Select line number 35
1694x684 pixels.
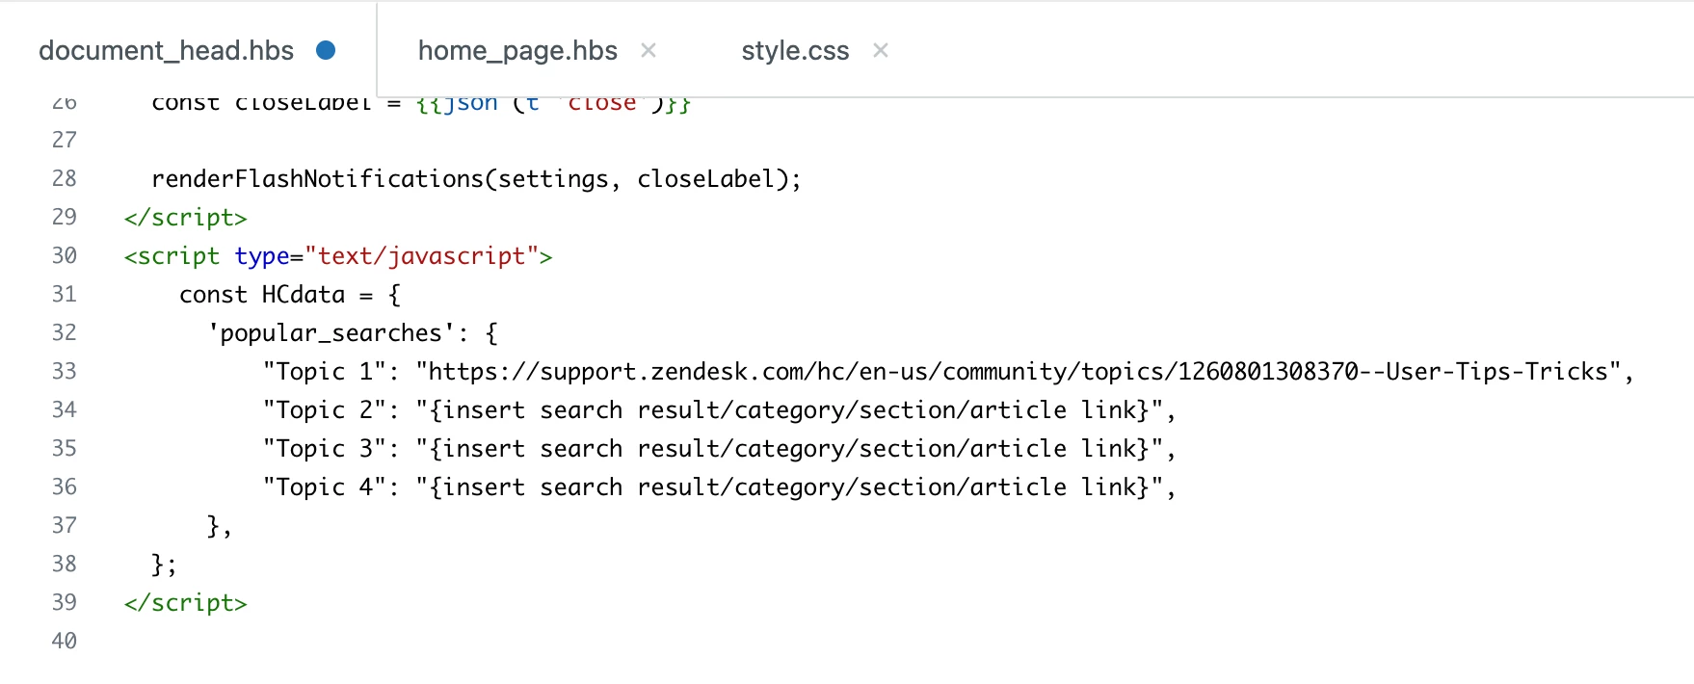pyautogui.click(x=65, y=448)
